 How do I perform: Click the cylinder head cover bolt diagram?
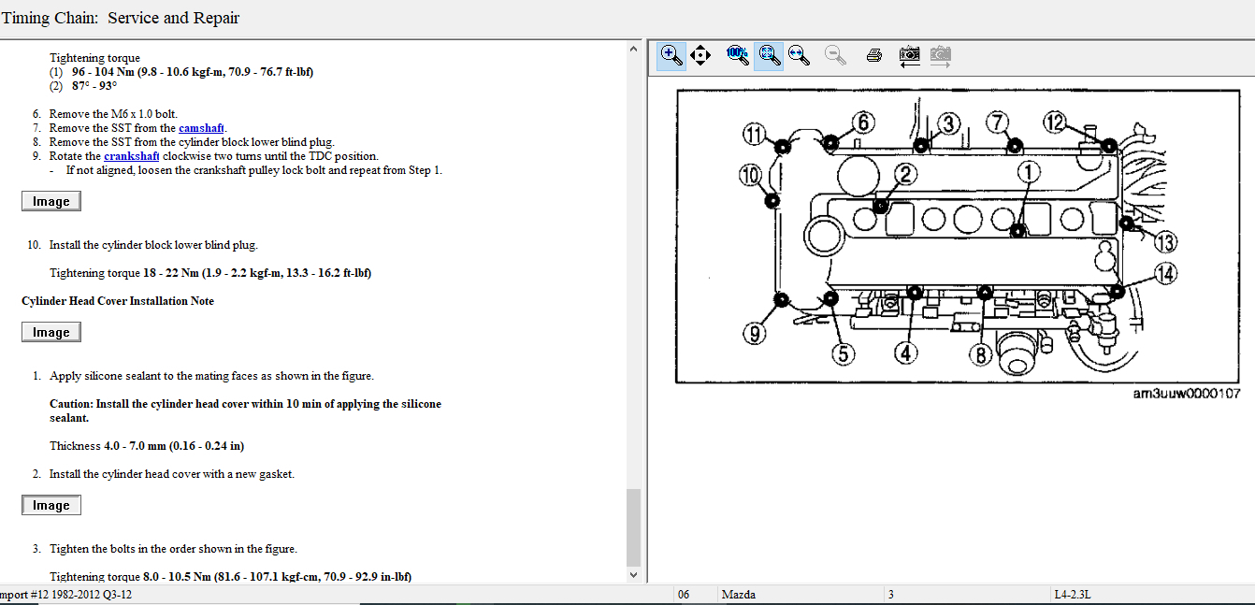coord(959,236)
